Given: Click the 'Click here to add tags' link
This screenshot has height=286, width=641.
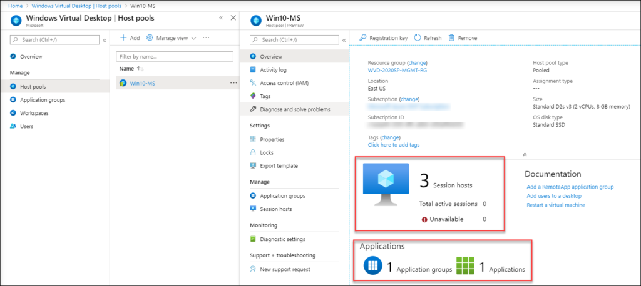Looking at the screenshot, I should [x=394, y=145].
